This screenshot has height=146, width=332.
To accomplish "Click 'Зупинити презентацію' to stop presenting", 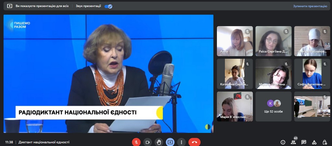I will [x=310, y=6].
